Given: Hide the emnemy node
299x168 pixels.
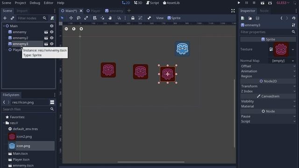Looking at the screenshot, I should [52, 32].
